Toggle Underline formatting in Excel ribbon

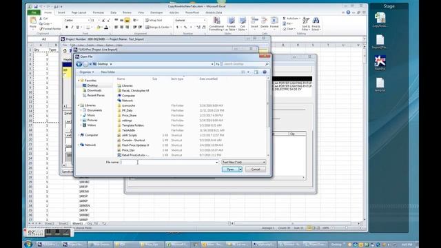(77, 28)
